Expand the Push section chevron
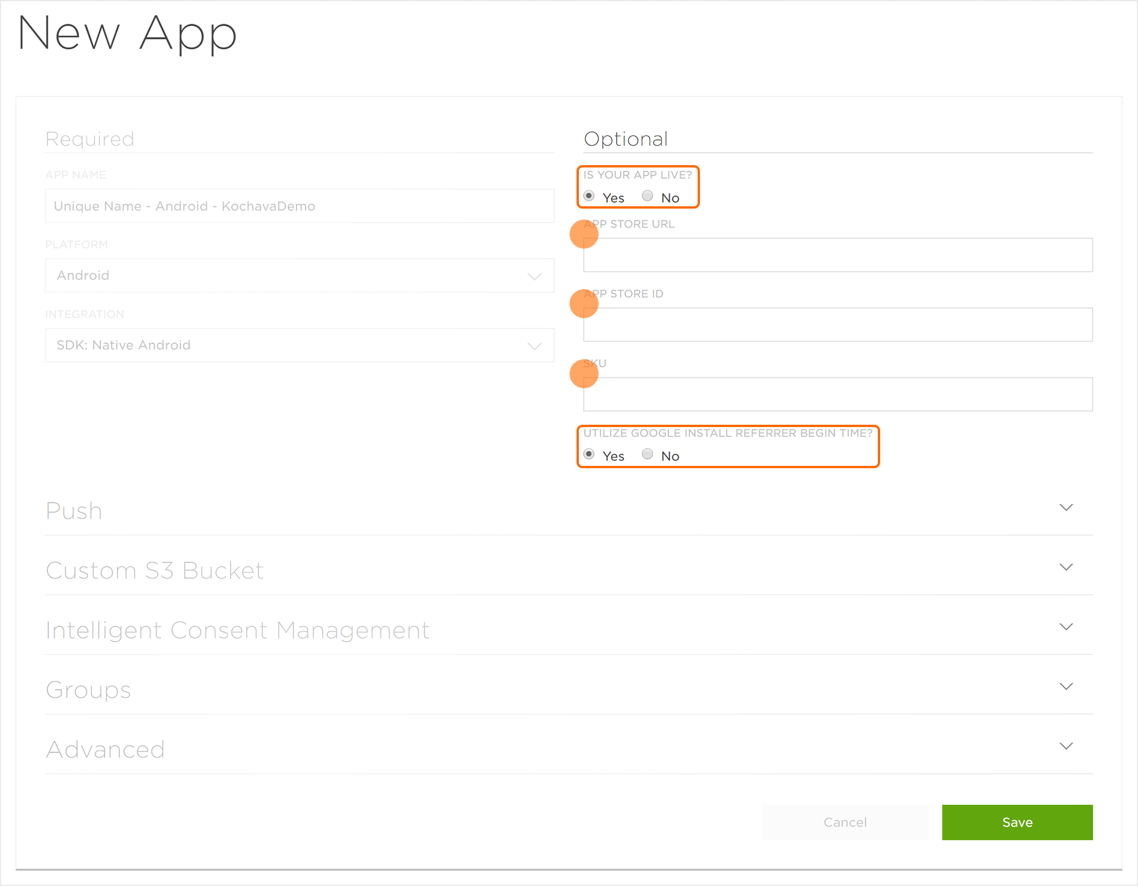 click(1066, 508)
